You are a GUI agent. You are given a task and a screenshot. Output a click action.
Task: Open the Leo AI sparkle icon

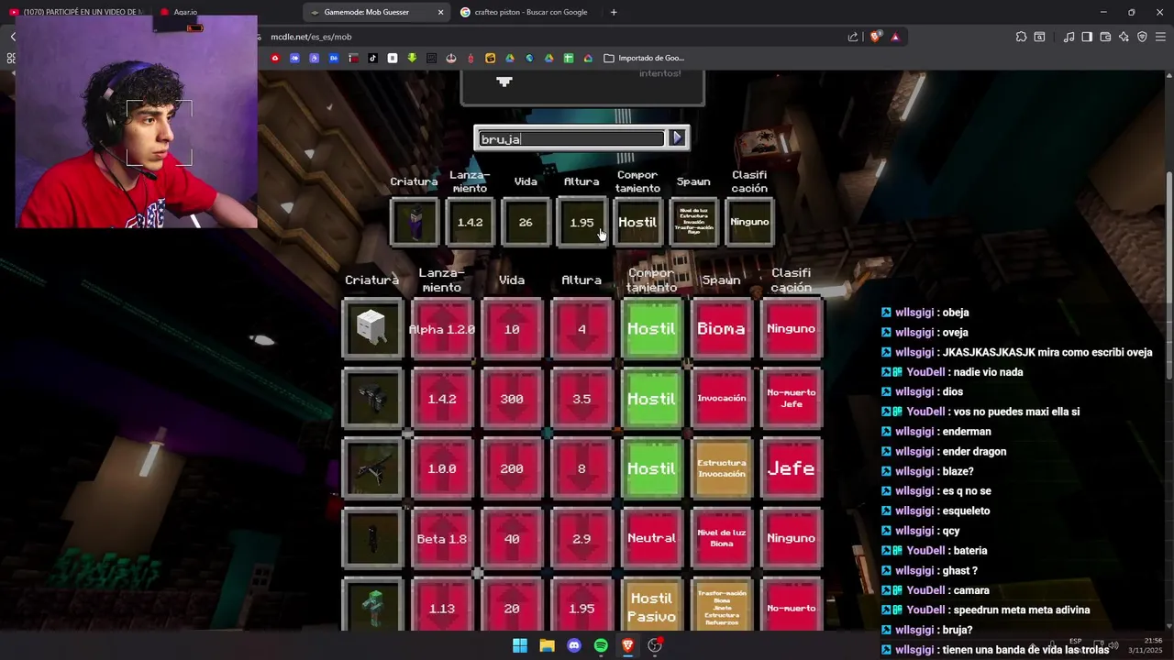pos(1124,37)
